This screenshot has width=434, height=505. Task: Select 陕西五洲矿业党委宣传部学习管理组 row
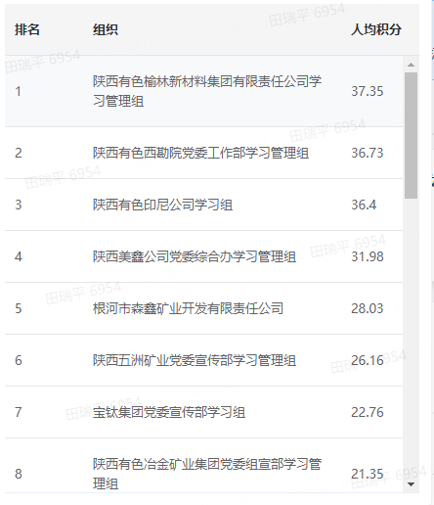click(x=204, y=360)
